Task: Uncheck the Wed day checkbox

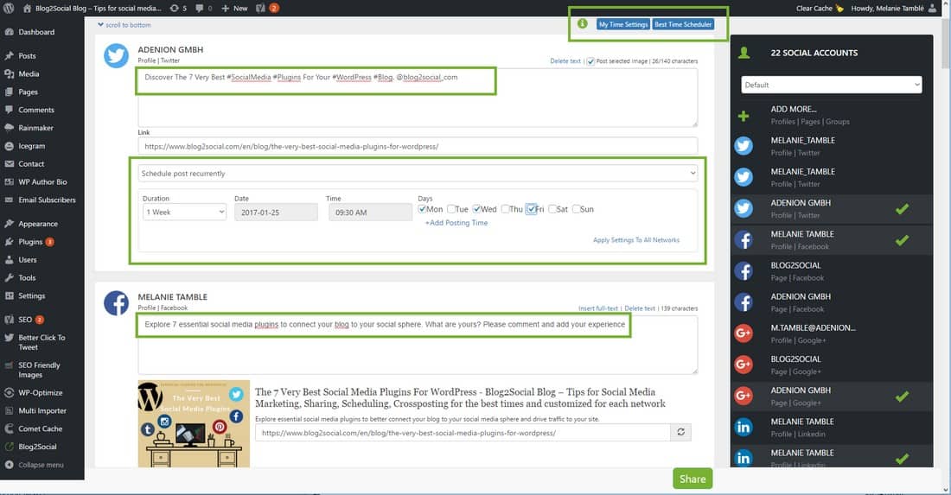Action: point(476,209)
